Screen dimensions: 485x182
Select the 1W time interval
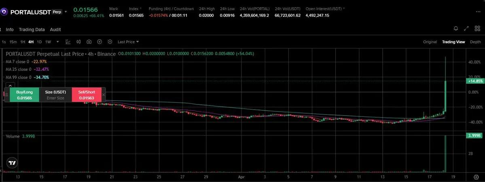pos(48,42)
